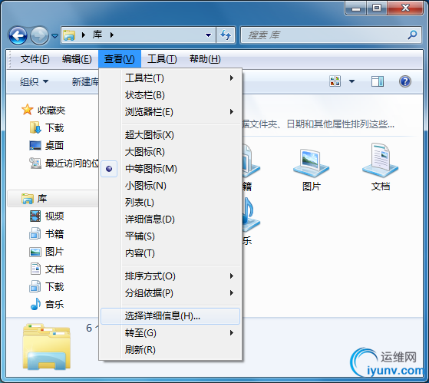Screen dimensions: 429x383
Task: Expand the 排序方式(O) submenu
Action: (170, 276)
